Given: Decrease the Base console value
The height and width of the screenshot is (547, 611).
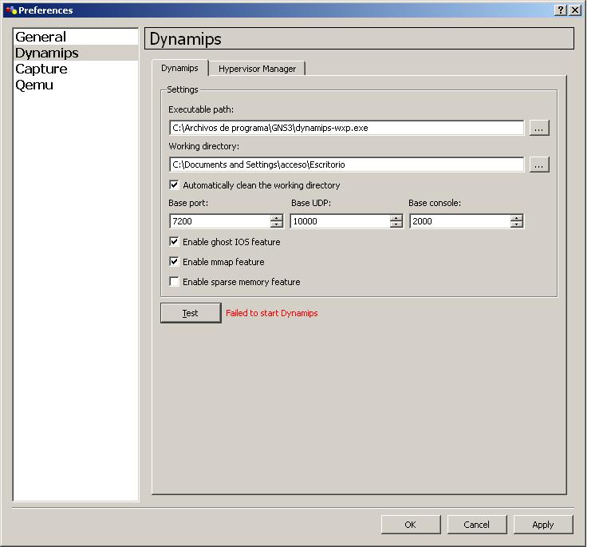Looking at the screenshot, I should coord(516,224).
